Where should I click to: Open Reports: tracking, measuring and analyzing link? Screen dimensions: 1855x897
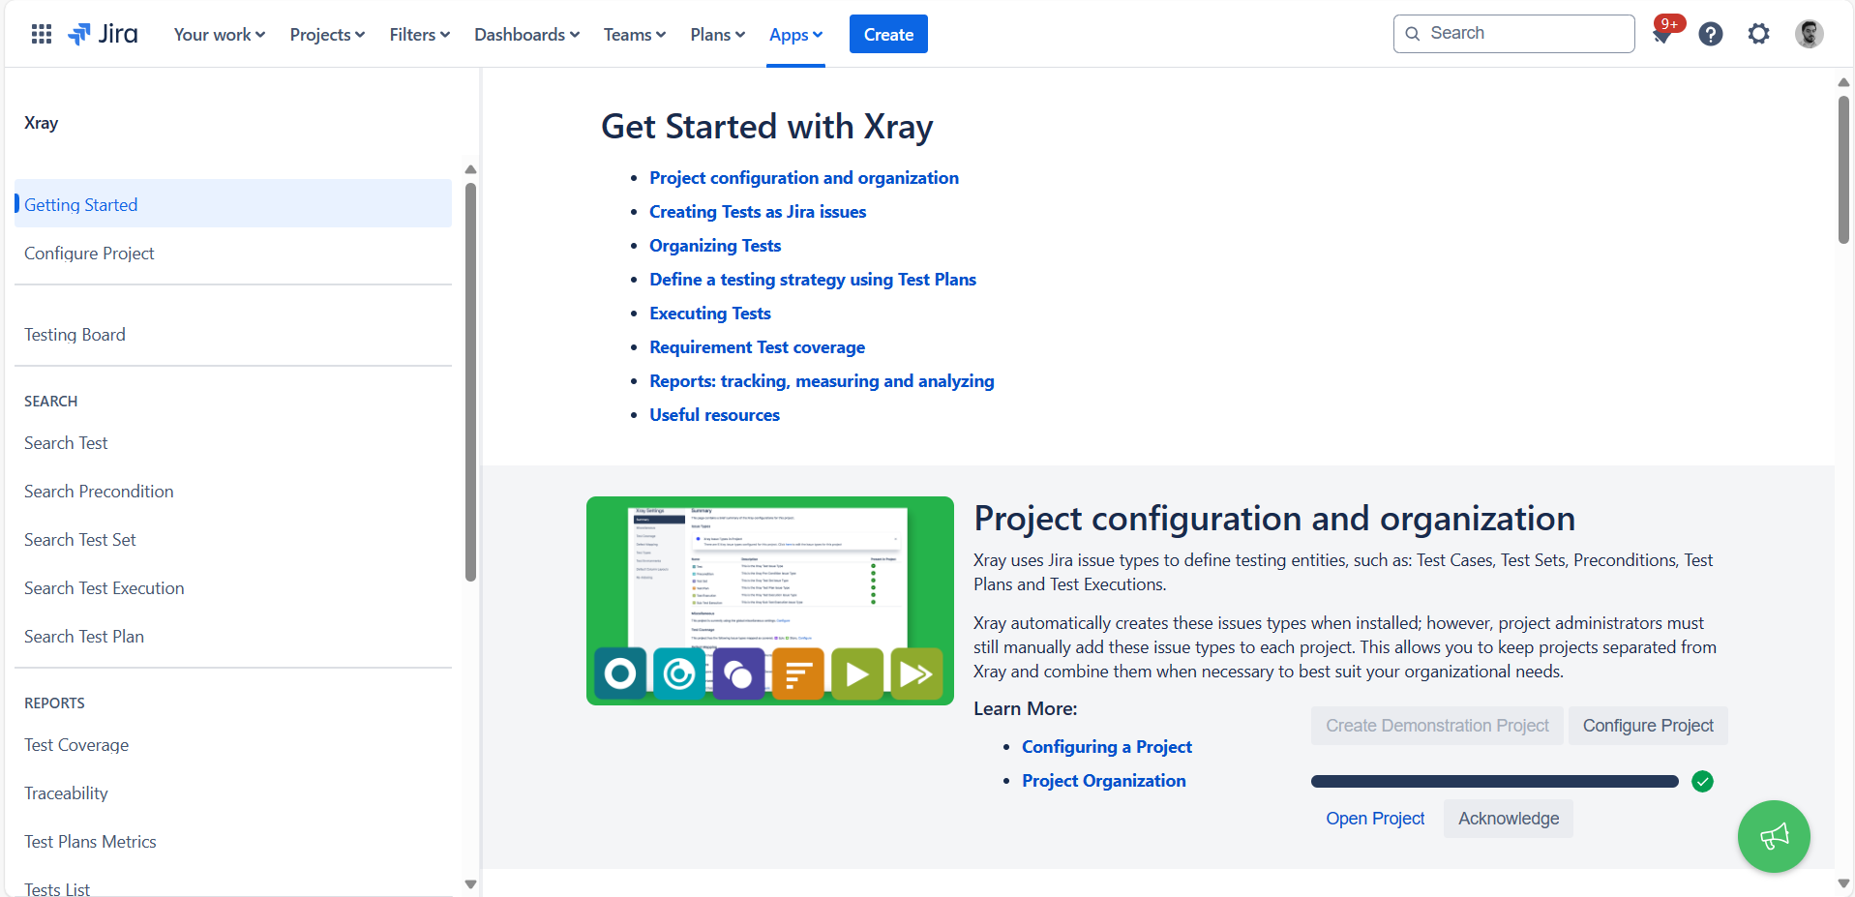point(822,381)
